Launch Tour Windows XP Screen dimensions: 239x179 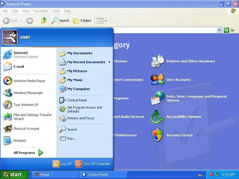(28, 105)
